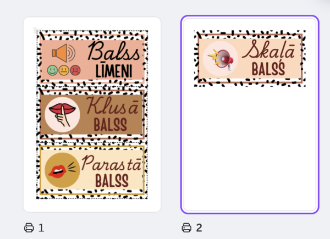Click the printer icon beside page 2
Viewport: 330px width, 239px height.
coord(186,227)
